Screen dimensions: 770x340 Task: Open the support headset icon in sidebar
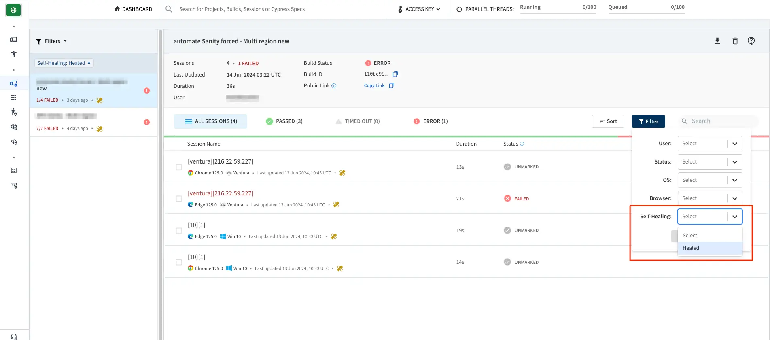coord(14,336)
